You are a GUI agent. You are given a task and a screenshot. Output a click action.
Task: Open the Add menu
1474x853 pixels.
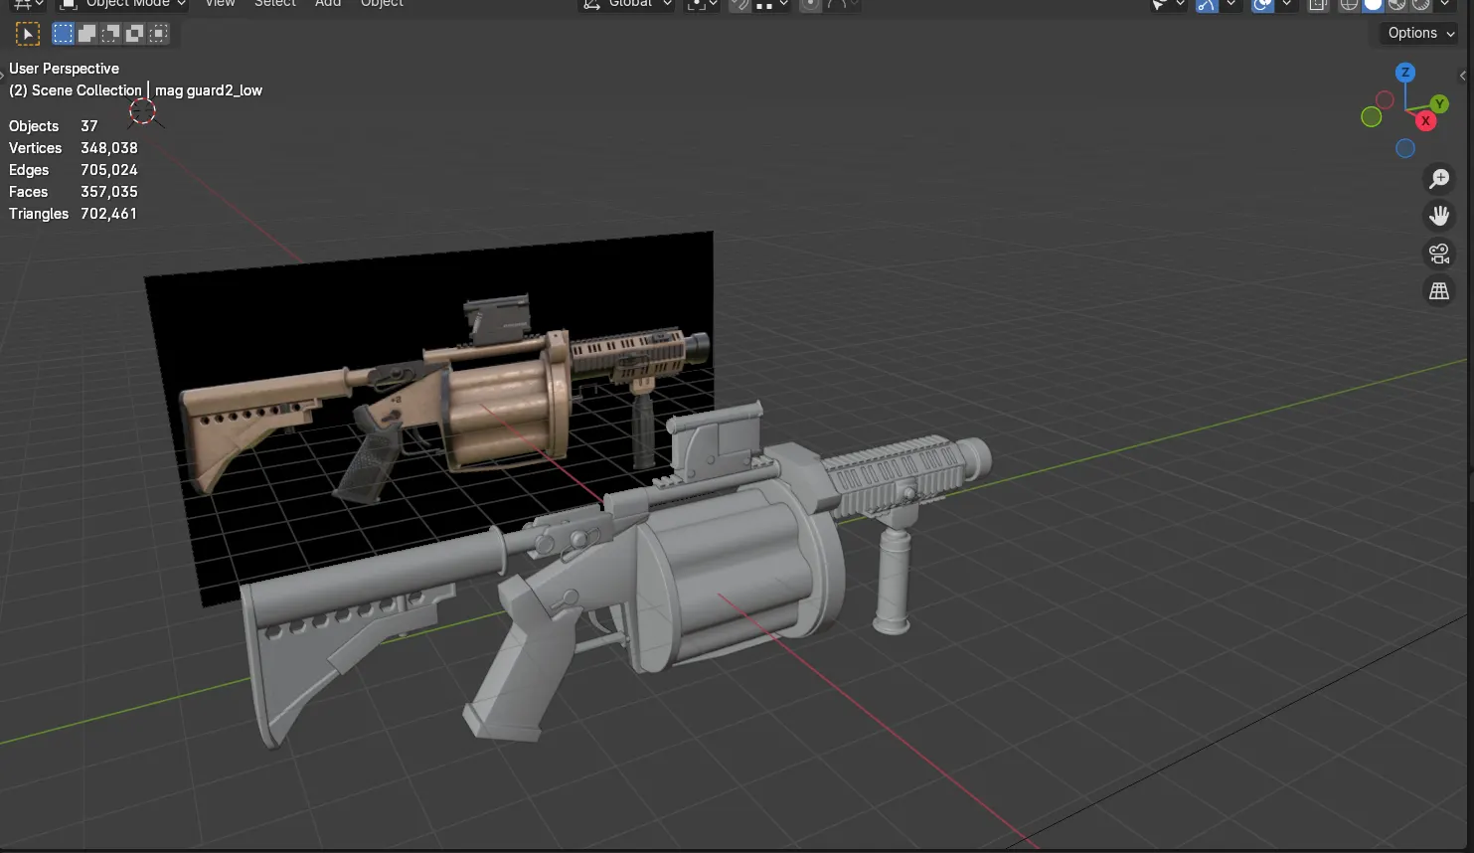[x=328, y=4]
